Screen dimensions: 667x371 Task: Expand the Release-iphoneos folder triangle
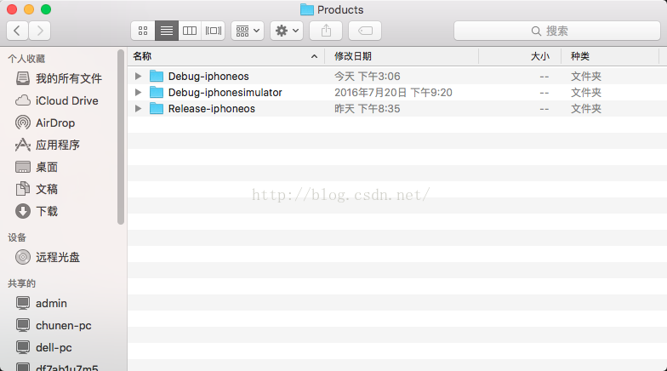click(x=138, y=109)
